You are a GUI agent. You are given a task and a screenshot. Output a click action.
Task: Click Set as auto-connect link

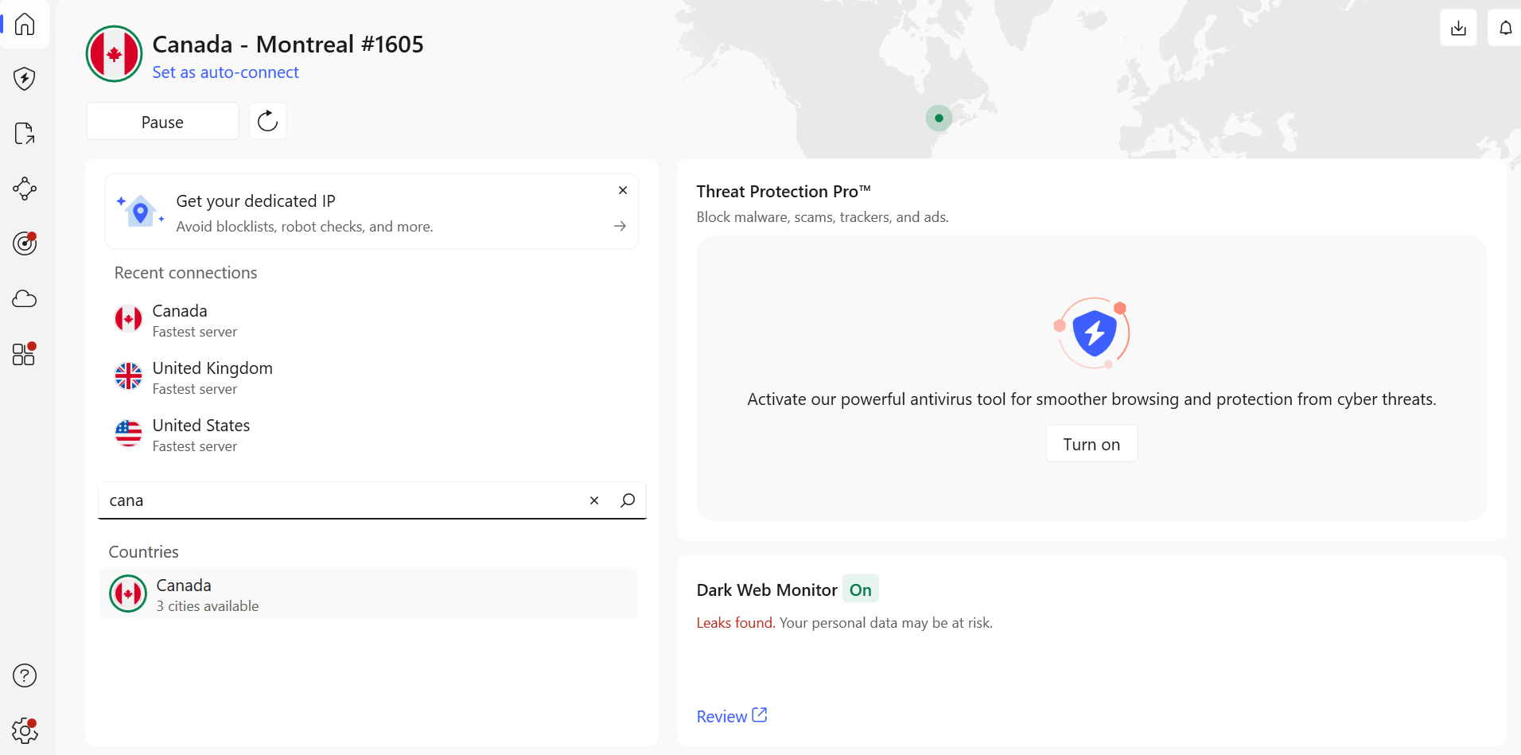225,72
